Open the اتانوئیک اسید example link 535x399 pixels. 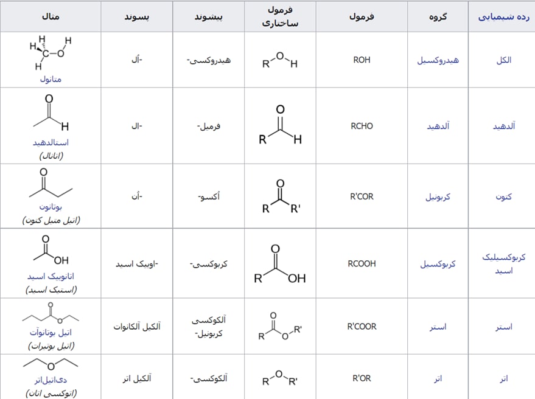[51, 276]
